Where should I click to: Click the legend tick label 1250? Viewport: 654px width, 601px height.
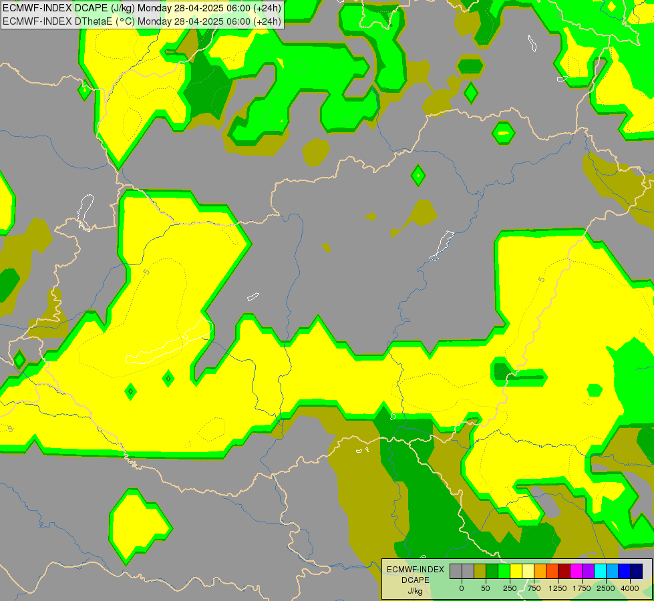click(x=558, y=588)
